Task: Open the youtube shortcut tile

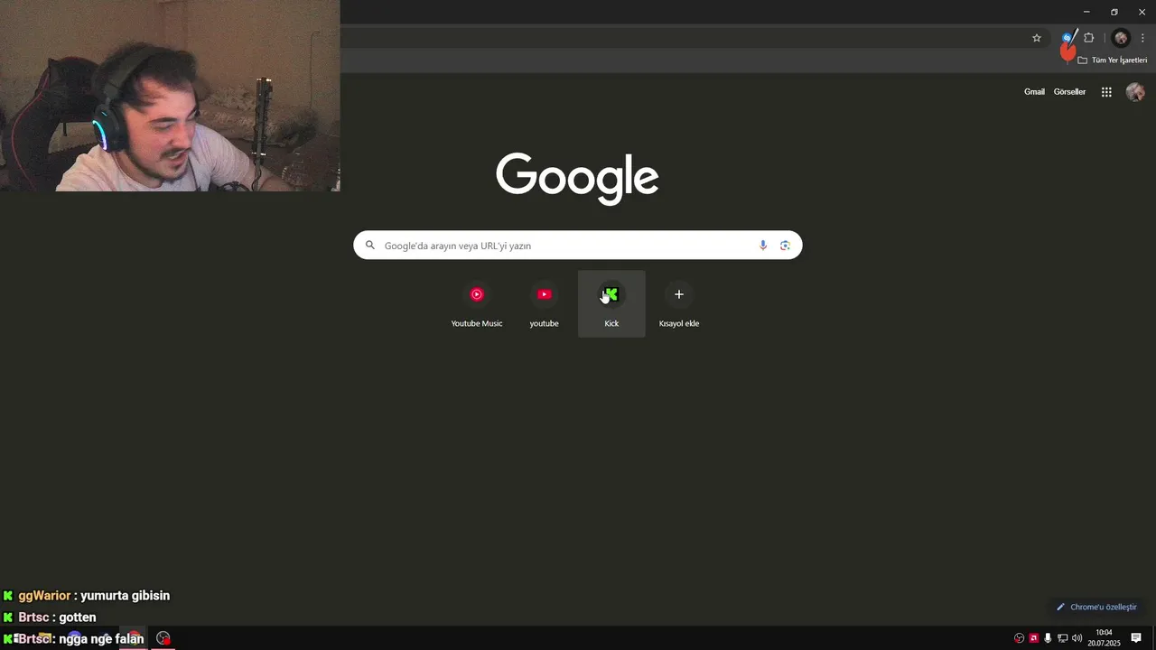Action: pyautogui.click(x=544, y=304)
